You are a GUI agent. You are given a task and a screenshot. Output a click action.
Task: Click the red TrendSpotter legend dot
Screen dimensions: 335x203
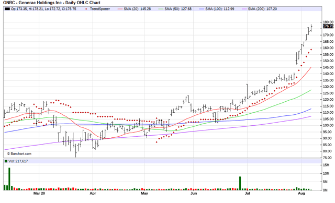coord(86,9)
